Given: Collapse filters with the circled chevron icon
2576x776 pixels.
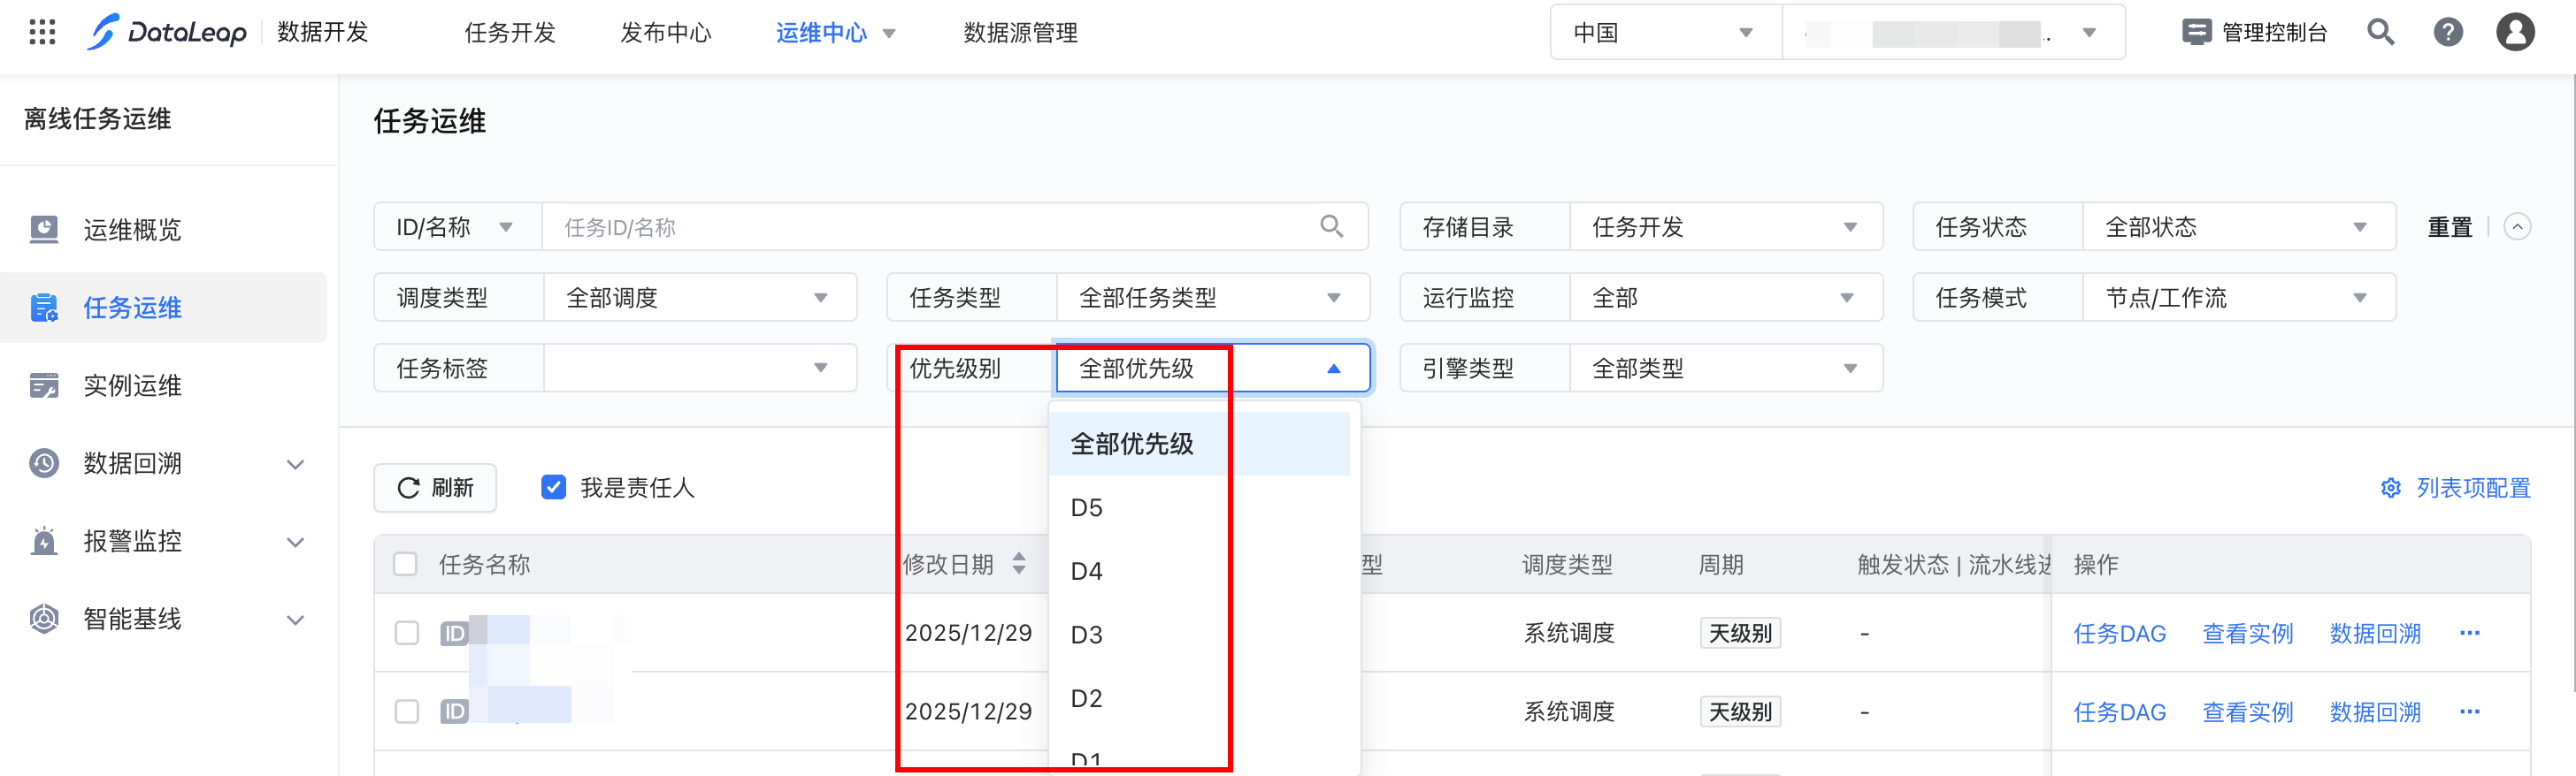Looking at the screenshot, I should [2517, 227].
